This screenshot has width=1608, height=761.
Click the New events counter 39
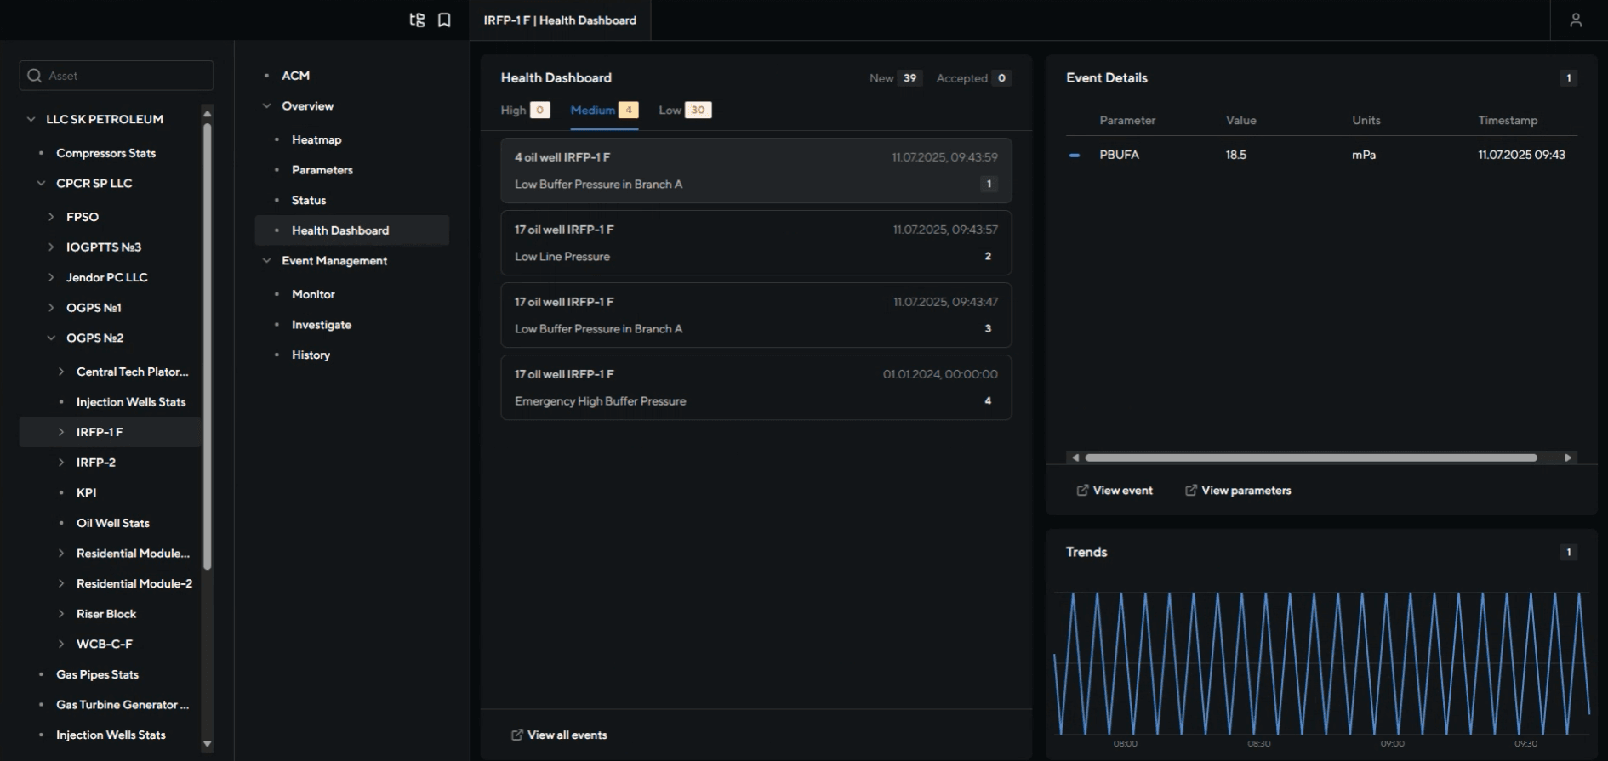(x=909, y=78)
